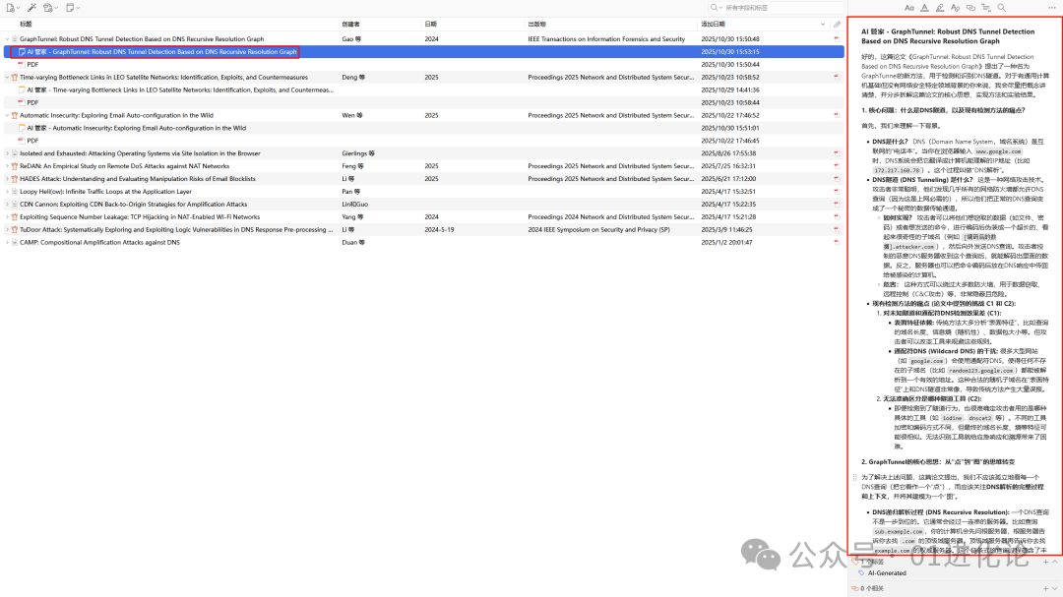The height and width of the screenshot is (597, 1063).
Task: Click the PDF indicator on CDN Cannon row
Action: pyautogui.click(x=837, y=205)
